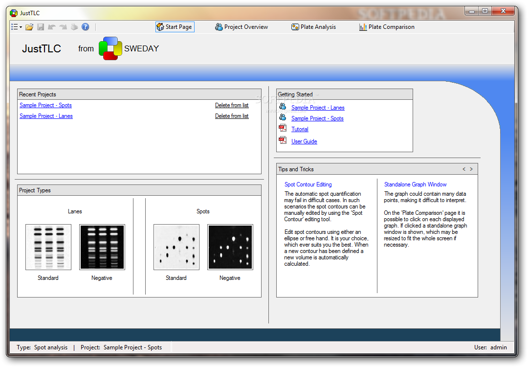Select the Lanes Standard project thumbnail
This screenshot has height=367, width=528.
[48, 247]
